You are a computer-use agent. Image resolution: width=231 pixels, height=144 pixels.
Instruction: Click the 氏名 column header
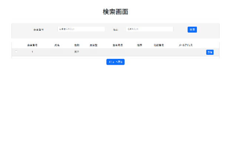tap(57, 45)
